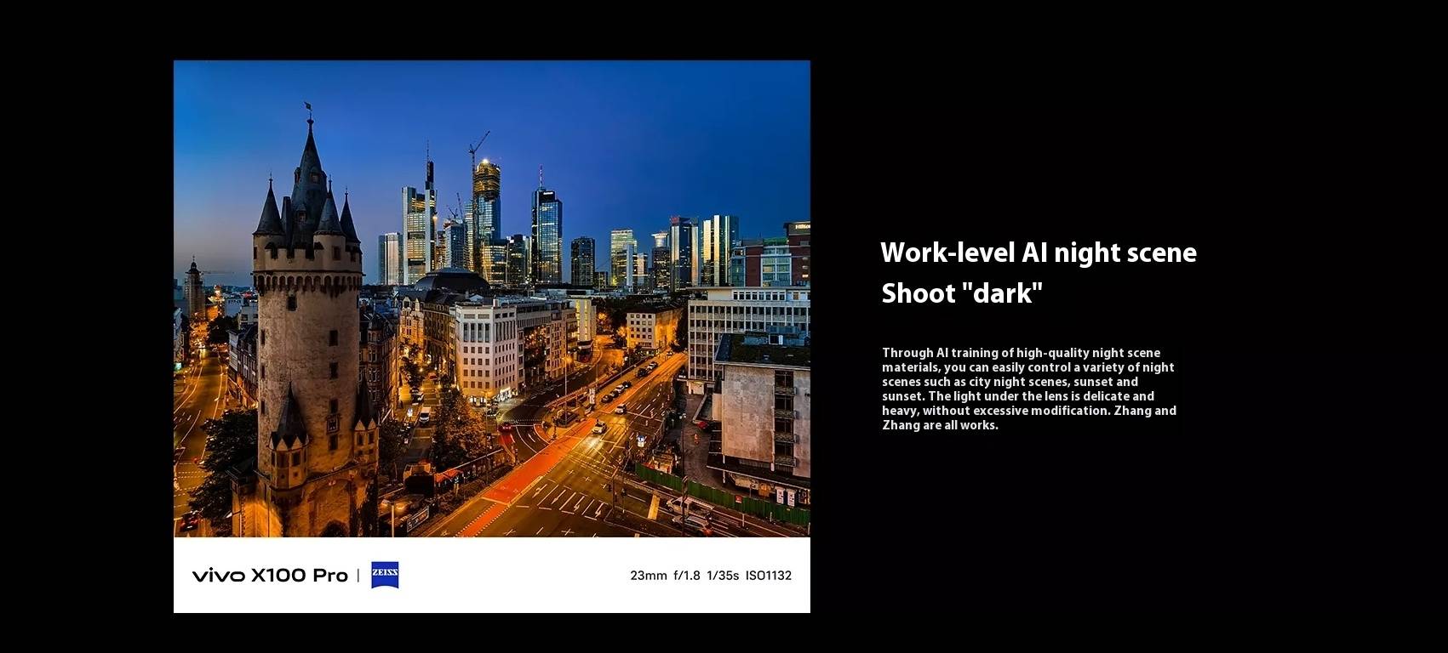Click the 'Shoot "dark"' heading line
The height and width of the screenshot is (653, 1448).
pyautogui.click(x=962, y=293)
